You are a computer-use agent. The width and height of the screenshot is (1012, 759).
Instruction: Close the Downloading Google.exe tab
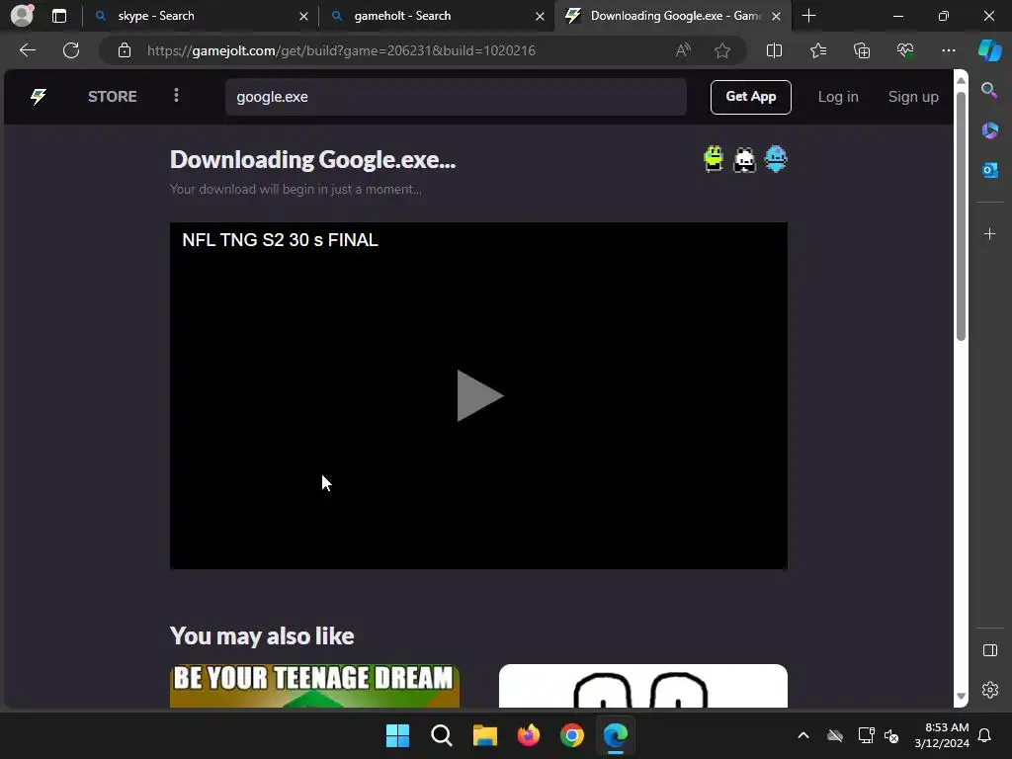(777, 16)
